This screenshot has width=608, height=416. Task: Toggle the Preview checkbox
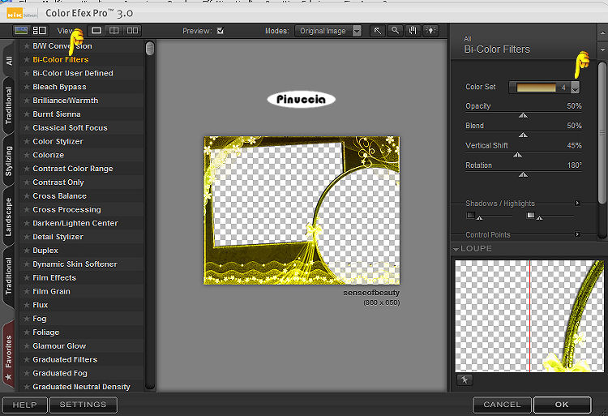(221, 31)
